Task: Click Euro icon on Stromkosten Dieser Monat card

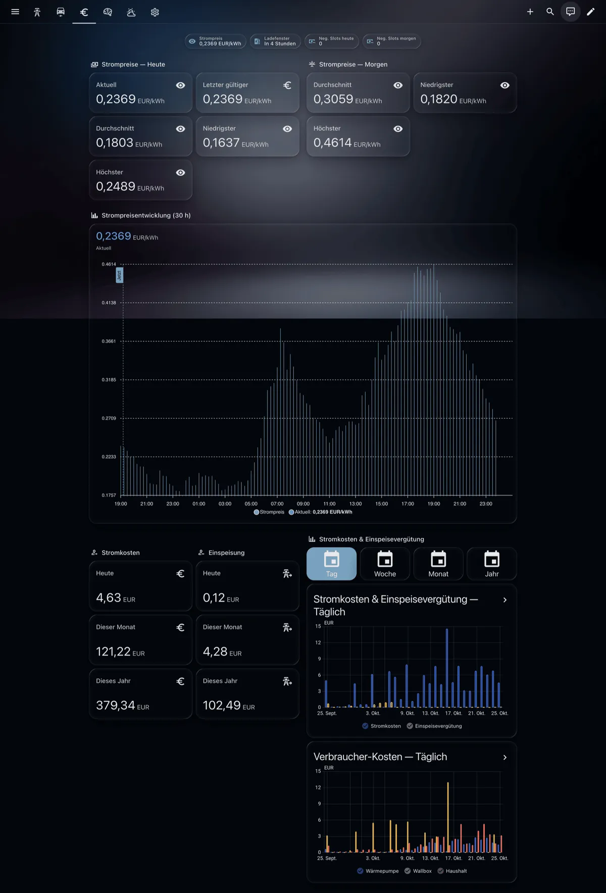Action: [x=180, y=627]
